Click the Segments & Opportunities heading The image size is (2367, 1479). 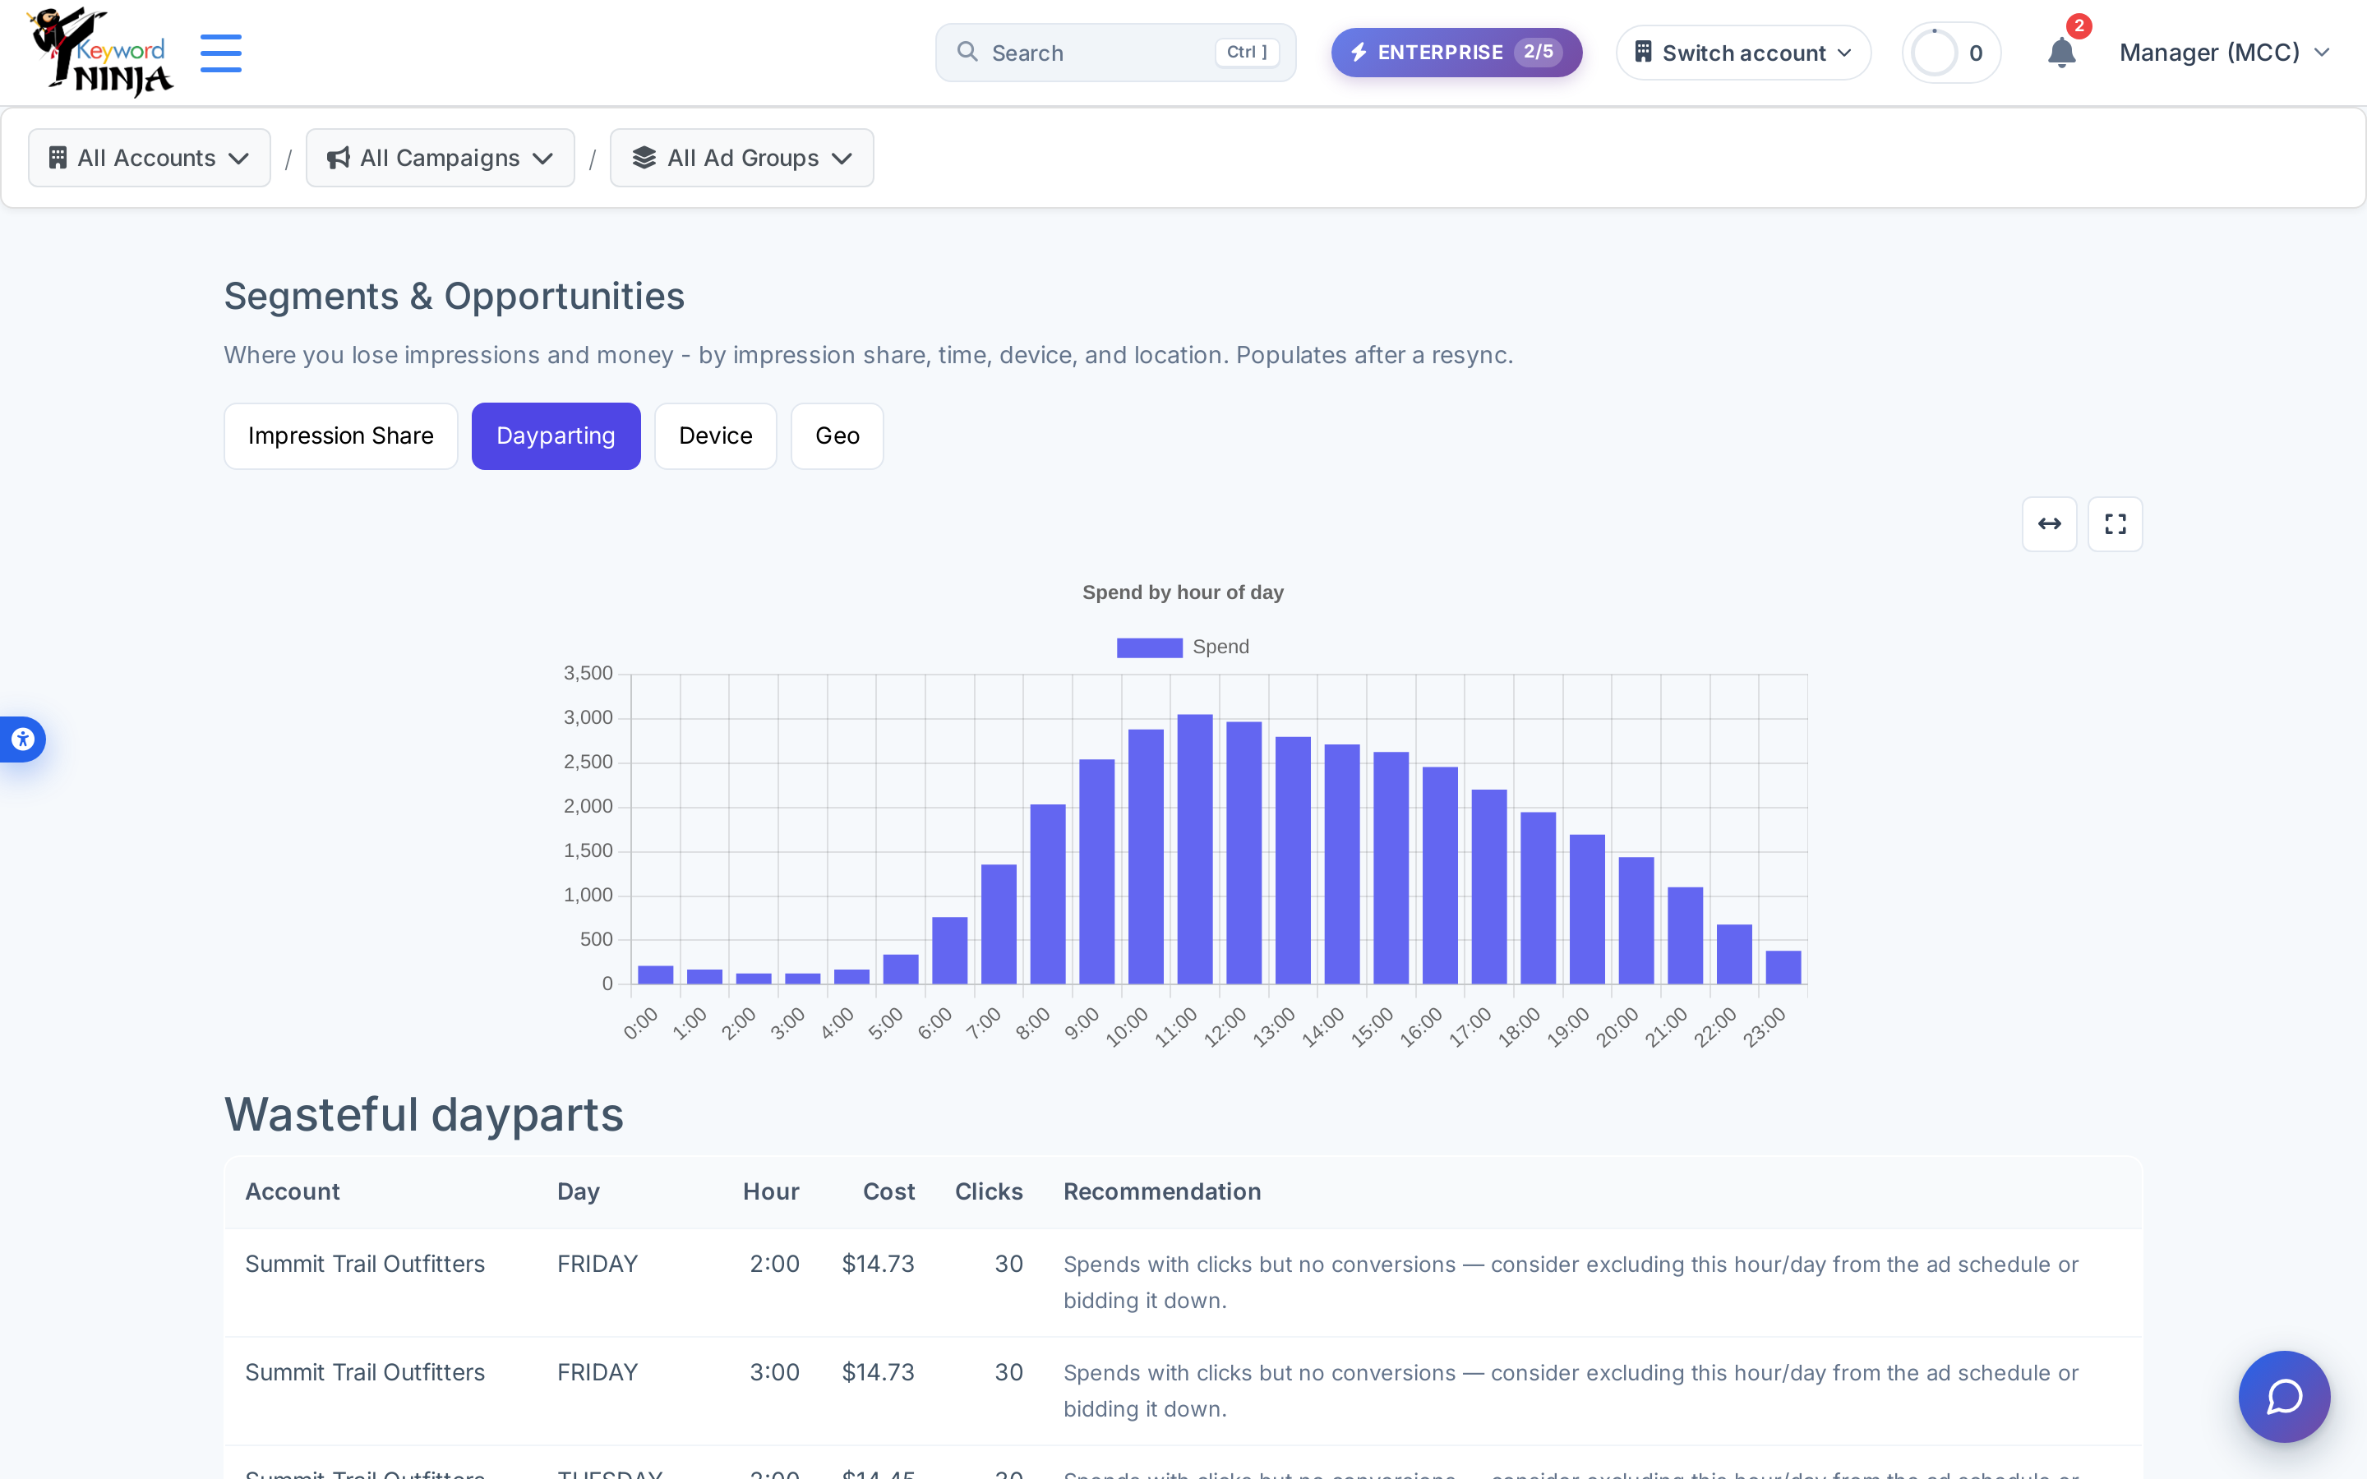(454, 297)
